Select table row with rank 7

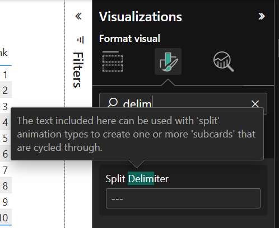point(6,170)
